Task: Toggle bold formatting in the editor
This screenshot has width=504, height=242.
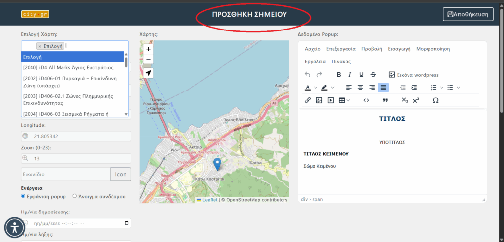Action: click(x=339, y=75)
